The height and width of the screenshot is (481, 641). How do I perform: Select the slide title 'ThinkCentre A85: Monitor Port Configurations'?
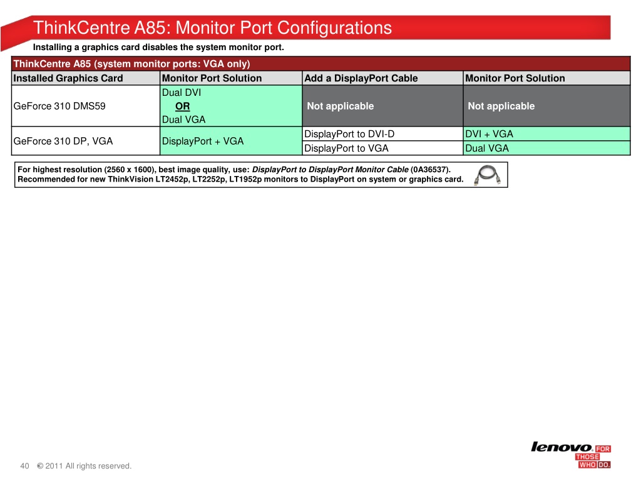(x=212, y=28)
